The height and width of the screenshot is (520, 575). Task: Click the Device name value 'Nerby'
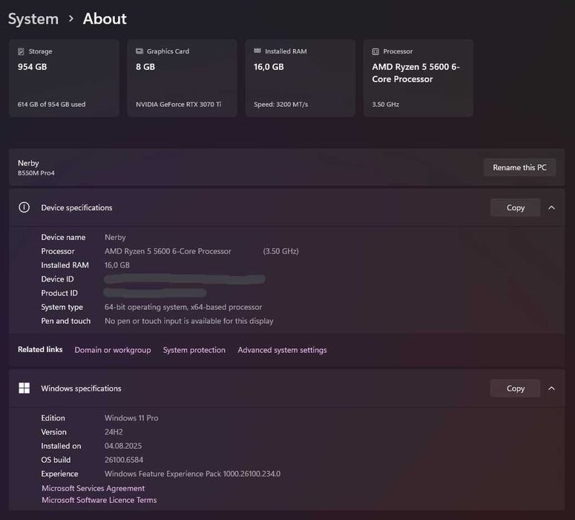pyautogui.click(x=115, y=237)
